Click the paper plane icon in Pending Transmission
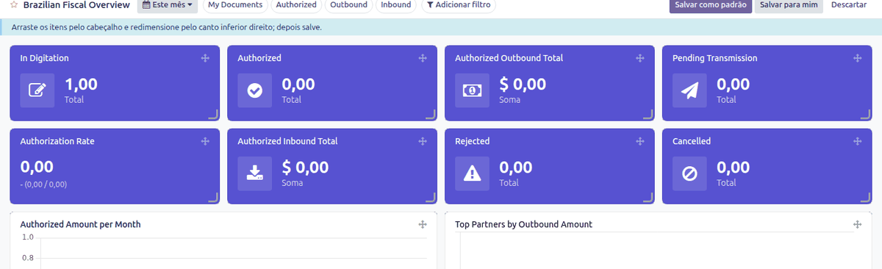This screenshot has height=269, width=882. (x=689, y=90)
